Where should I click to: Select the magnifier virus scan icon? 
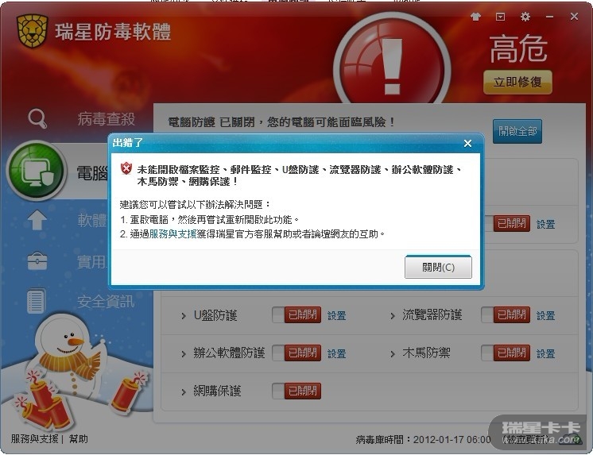pos(37,118)
